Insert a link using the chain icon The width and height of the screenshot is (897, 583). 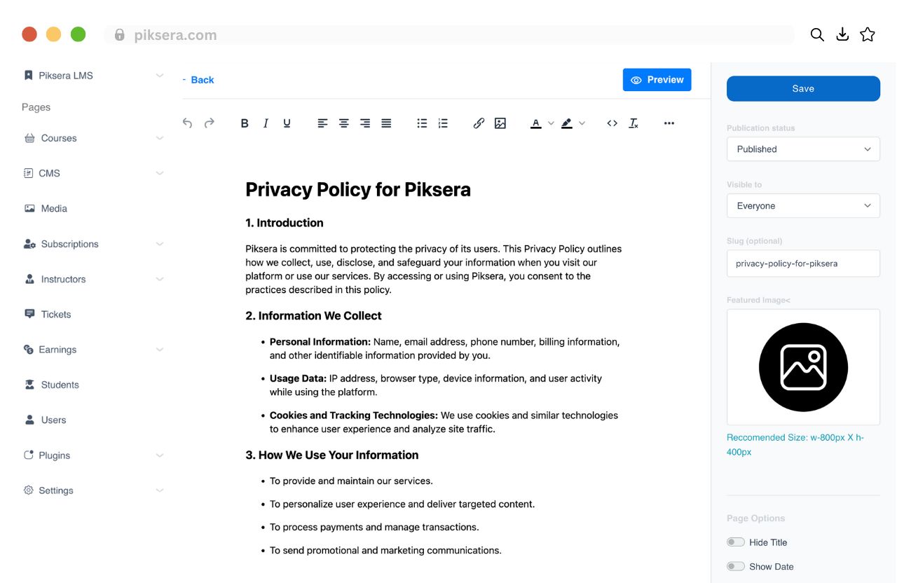[x=479, y=123]
